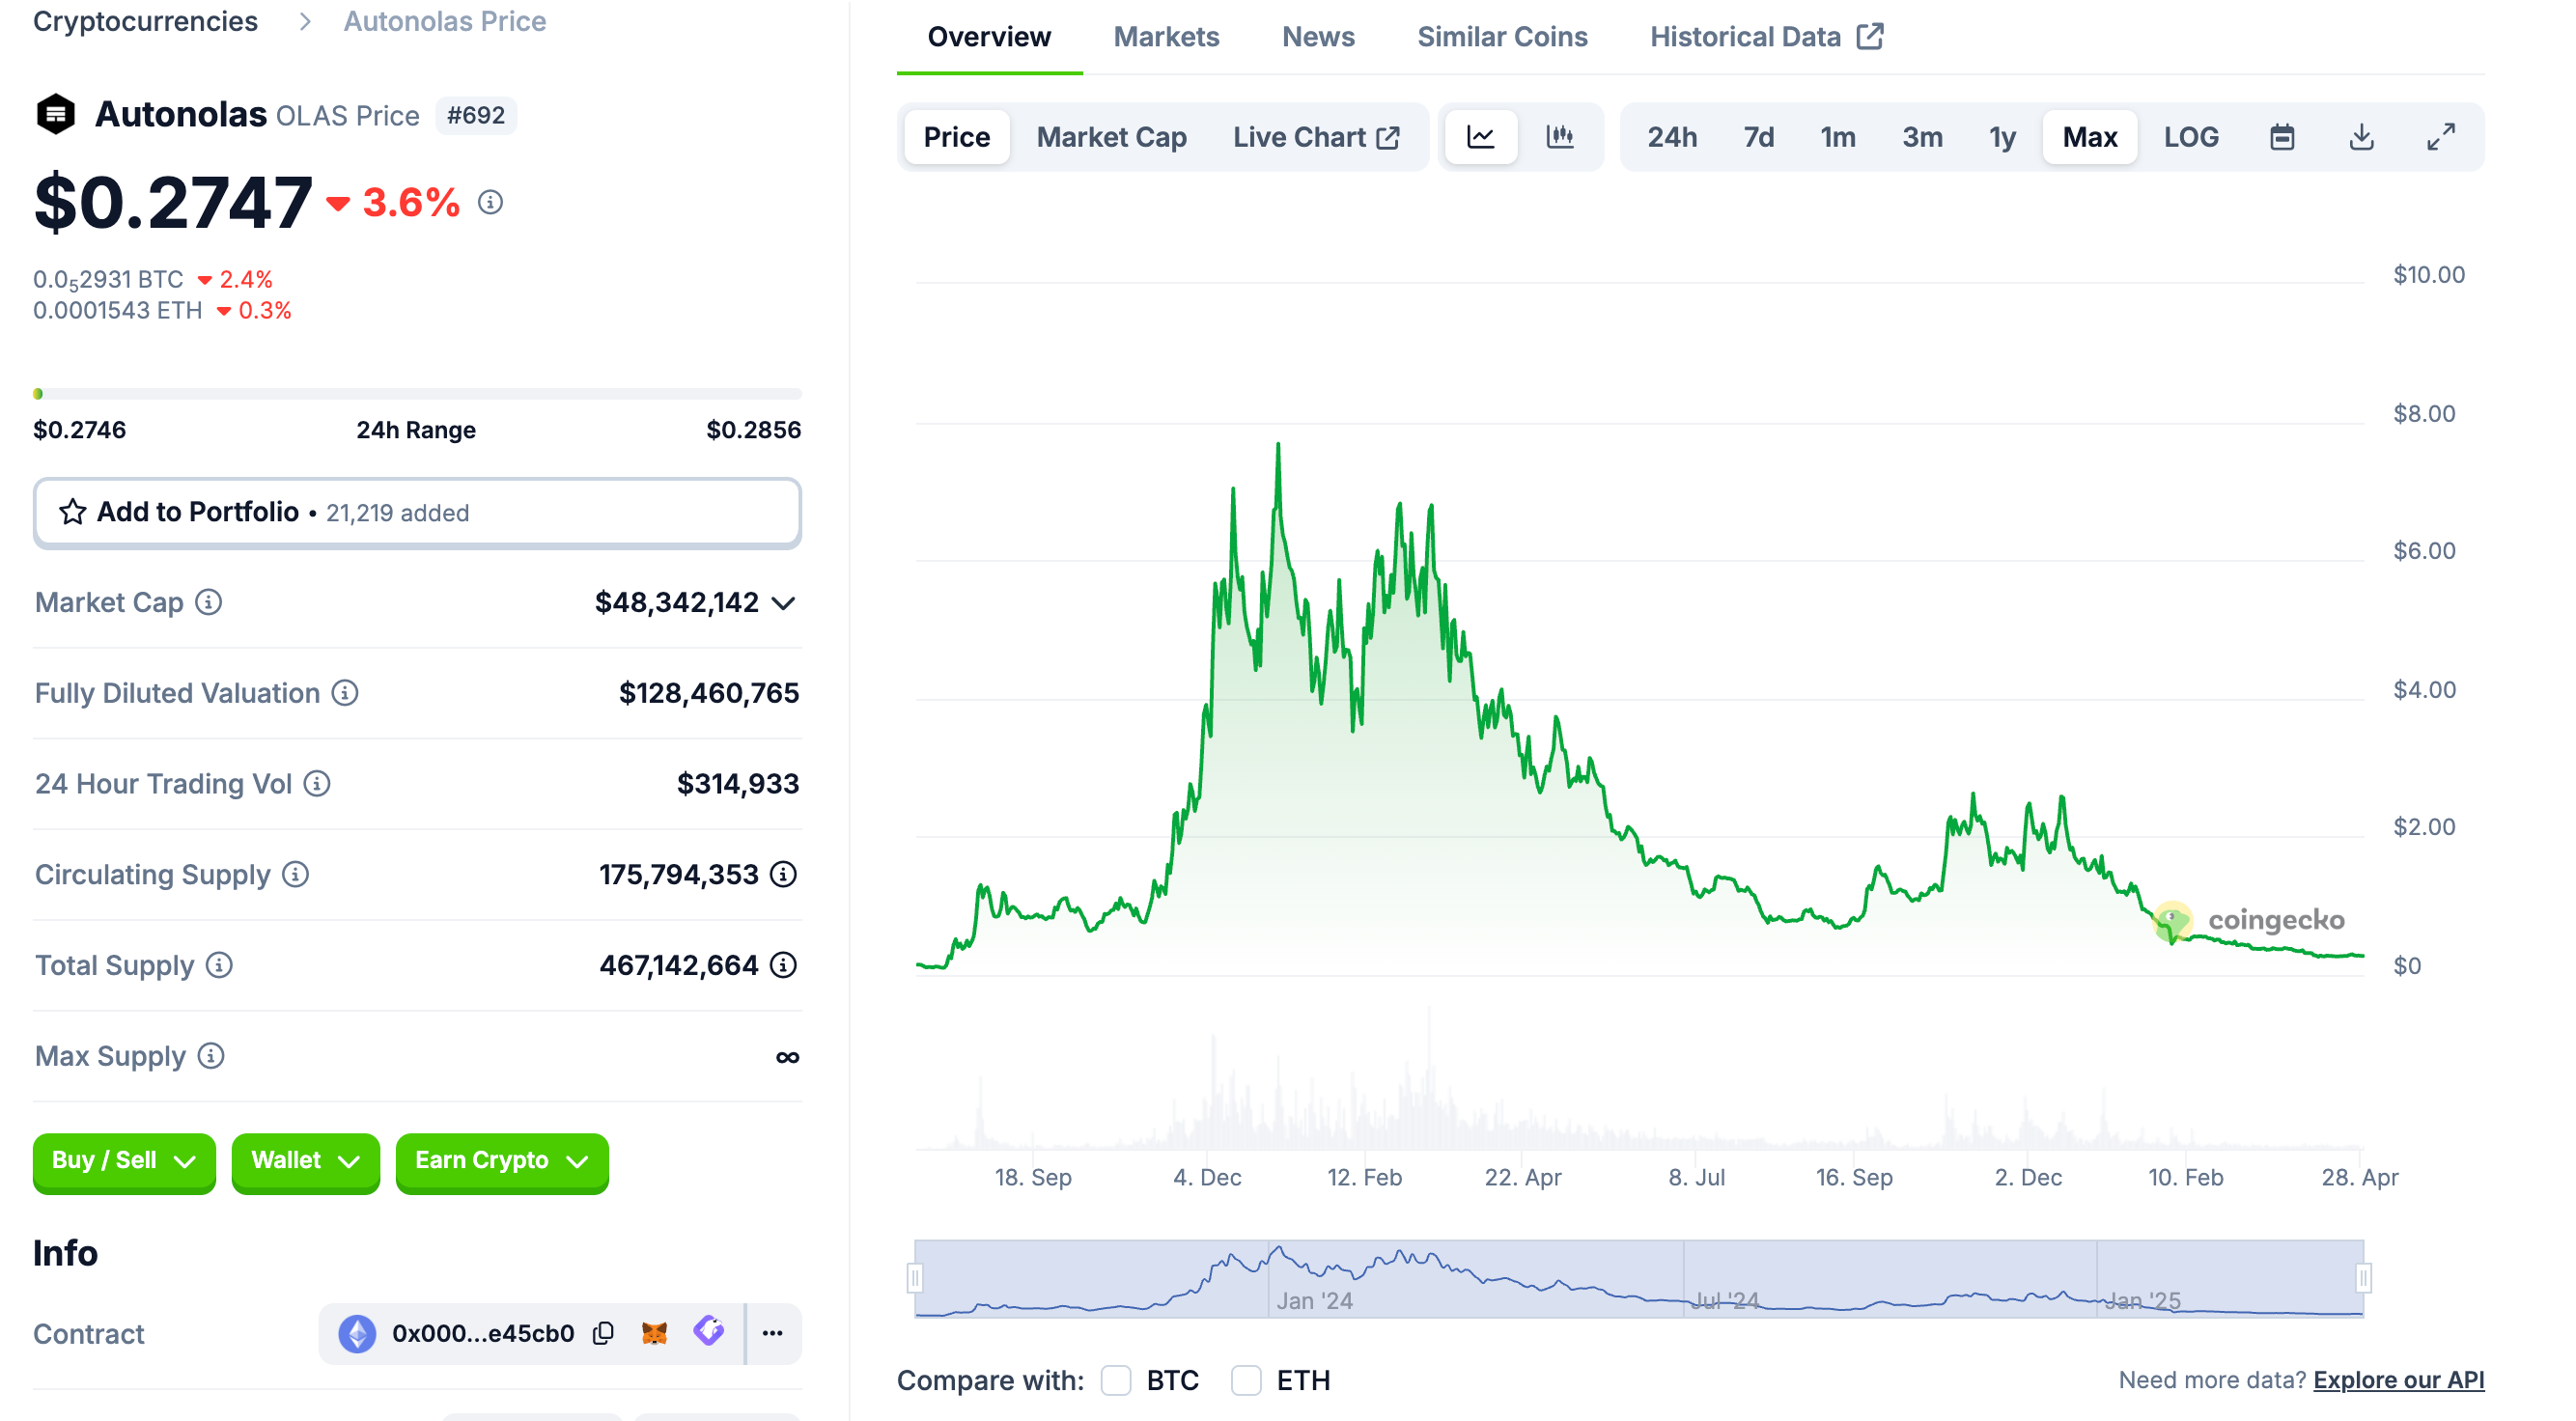Open the Total Supply label info icon
The image size is (2576, 1421).
tap(219, 966)
